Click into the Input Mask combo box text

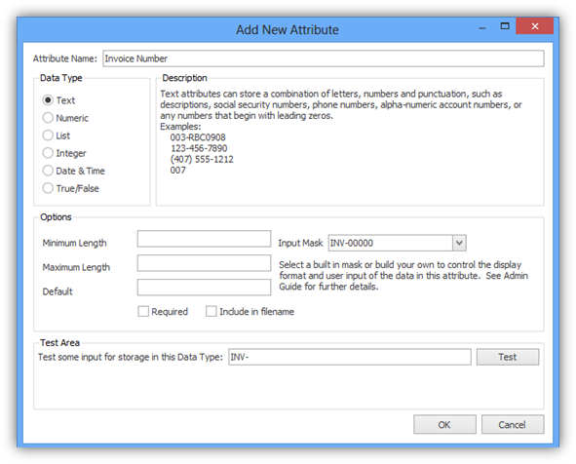point(391,243)
